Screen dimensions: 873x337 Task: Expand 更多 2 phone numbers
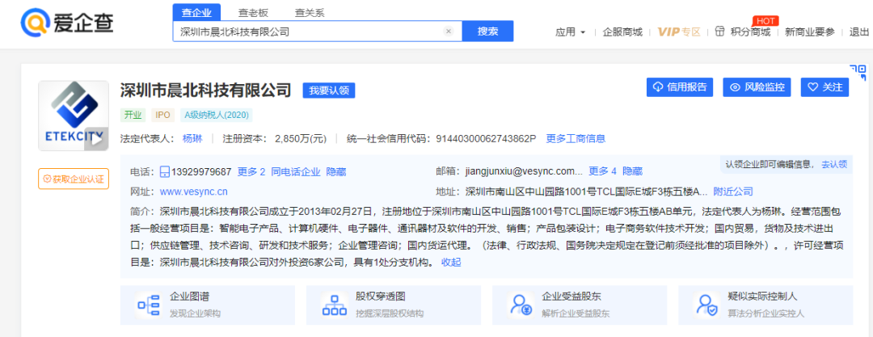click(251, 171)
